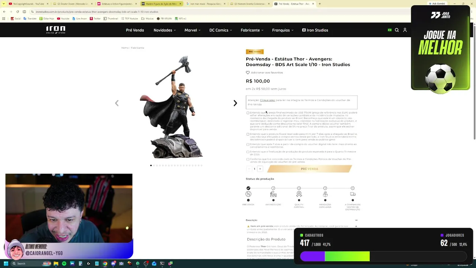Image resolution: width=476 pixels, height=268 pixels.
Task: Open the Translate bookmark
Action: tap(30, 19)
